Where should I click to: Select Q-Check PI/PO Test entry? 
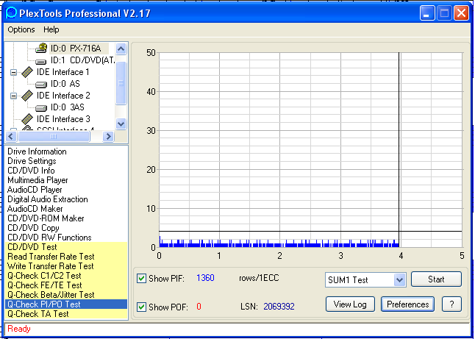point(67,304)
